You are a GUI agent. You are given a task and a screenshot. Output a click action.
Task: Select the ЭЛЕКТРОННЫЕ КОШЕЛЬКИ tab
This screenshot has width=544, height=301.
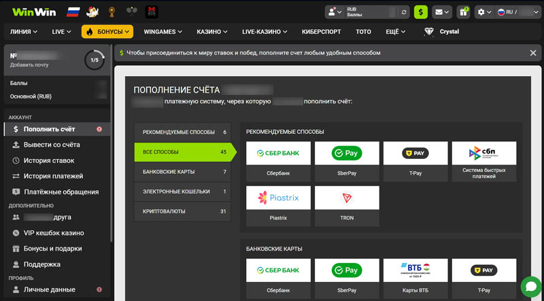(x=182, y=192)
